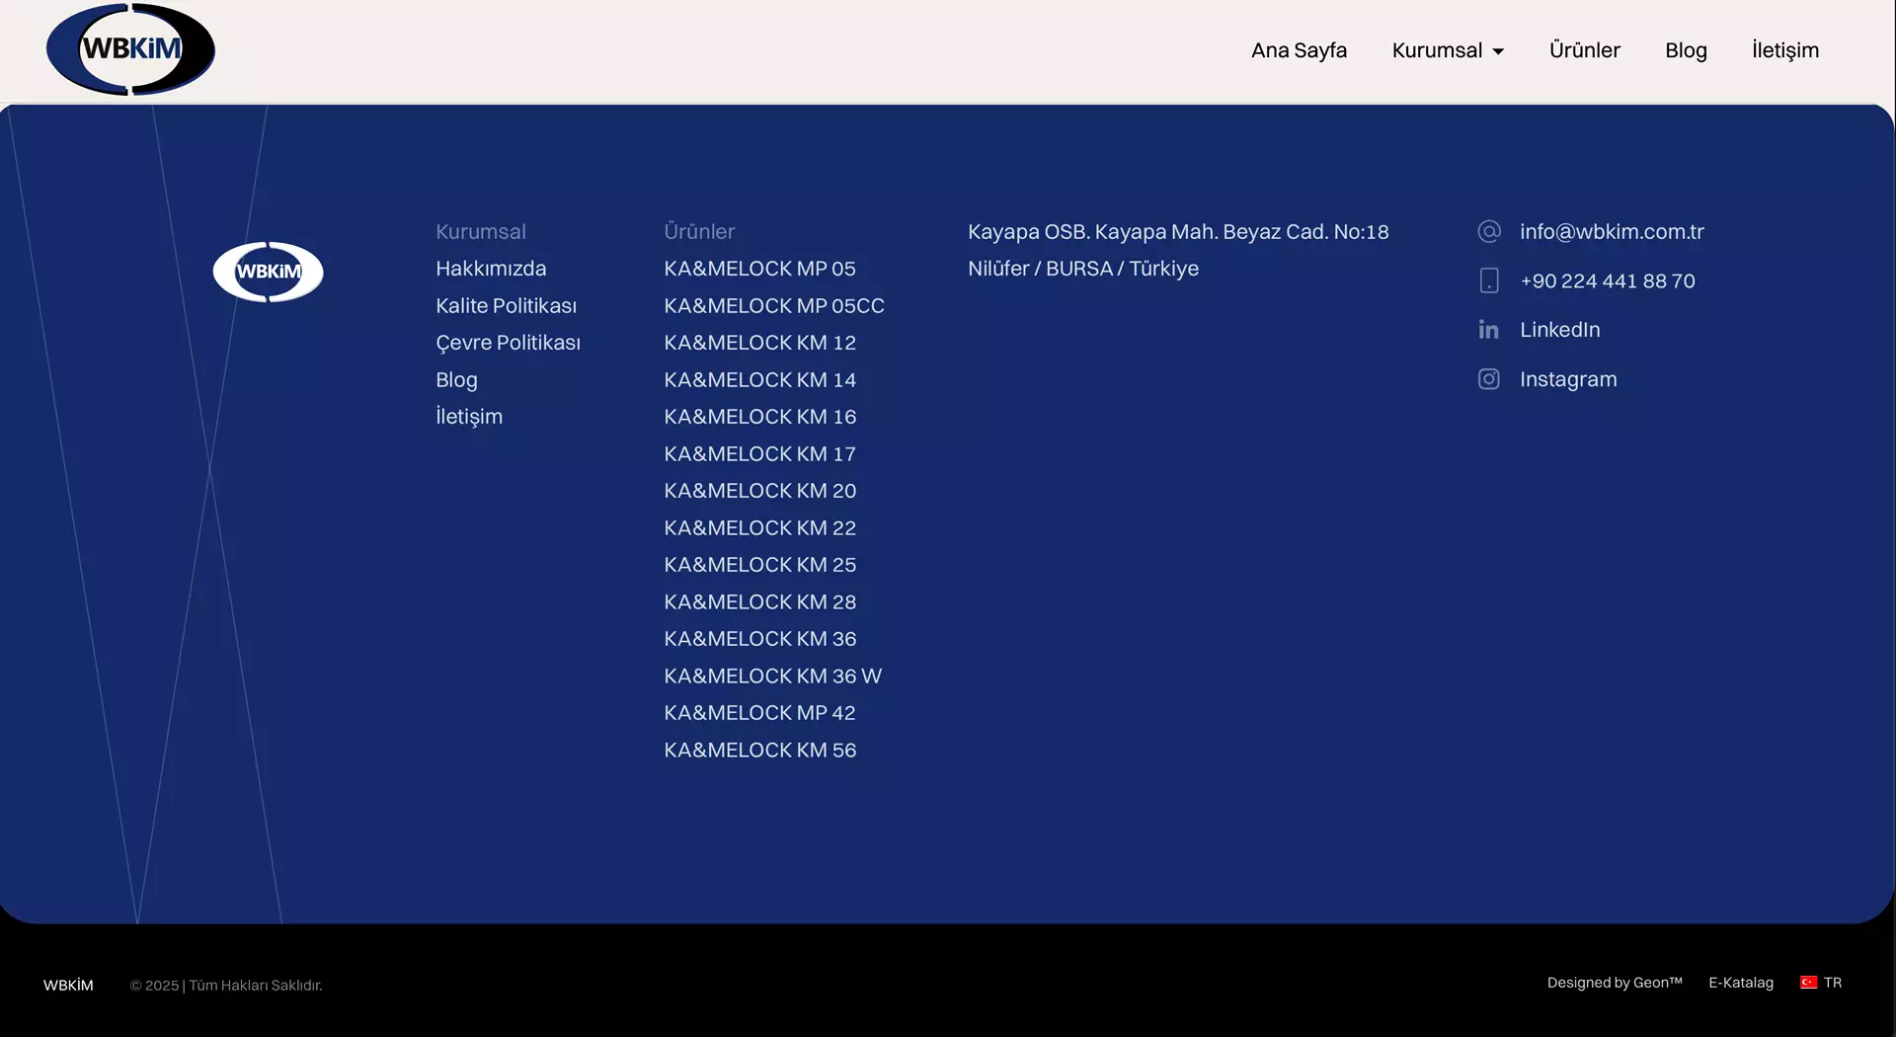Click the Instagram camera icon

coord(1489,379)
